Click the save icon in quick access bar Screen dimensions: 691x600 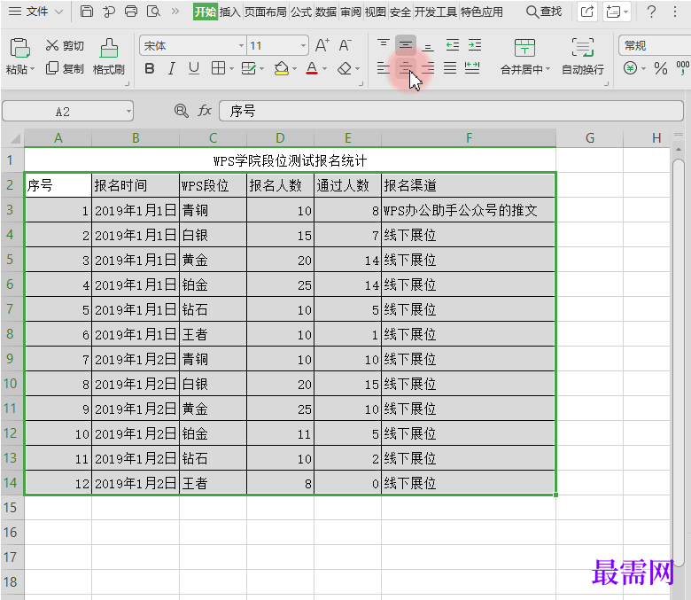(x=86, y=12)
